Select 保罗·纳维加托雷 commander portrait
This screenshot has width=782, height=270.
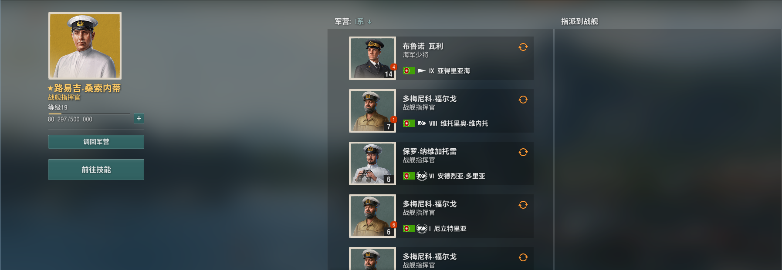[372, 163]
